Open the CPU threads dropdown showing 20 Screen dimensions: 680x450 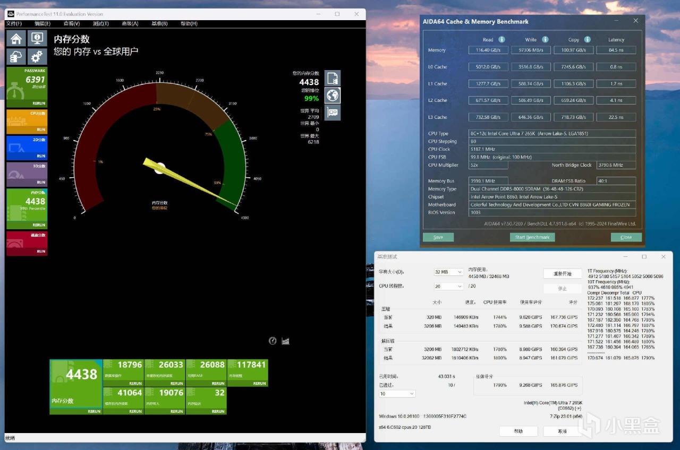point(448,287)
